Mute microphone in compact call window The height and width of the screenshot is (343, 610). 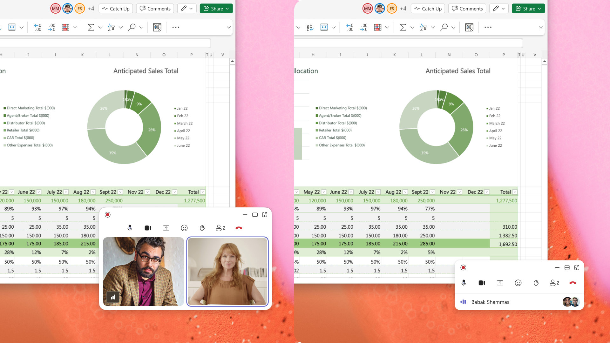[464, 283]
